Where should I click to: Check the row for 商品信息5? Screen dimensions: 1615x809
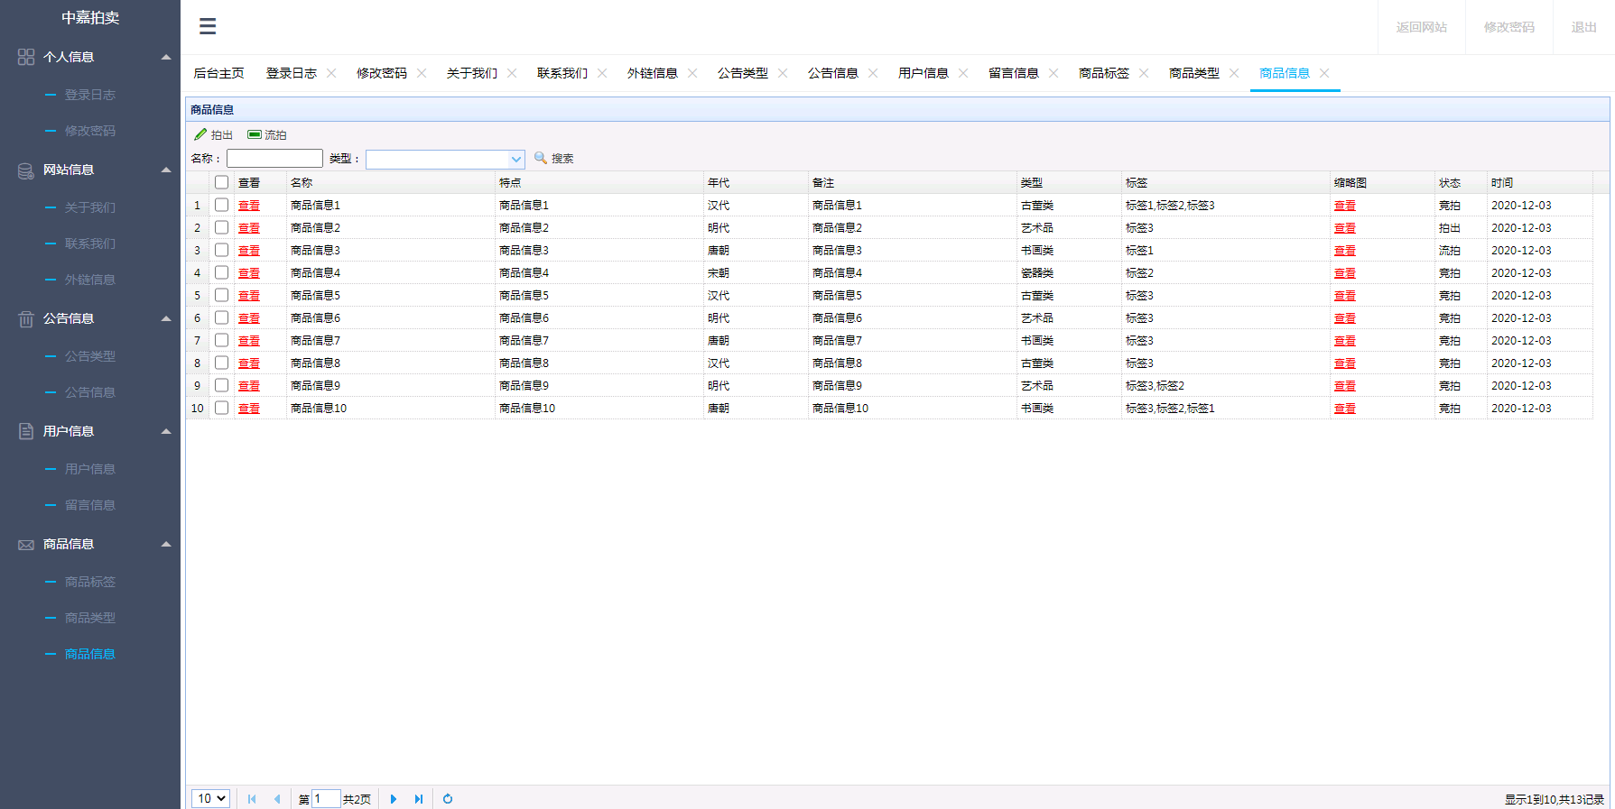[x=221, y=295]
